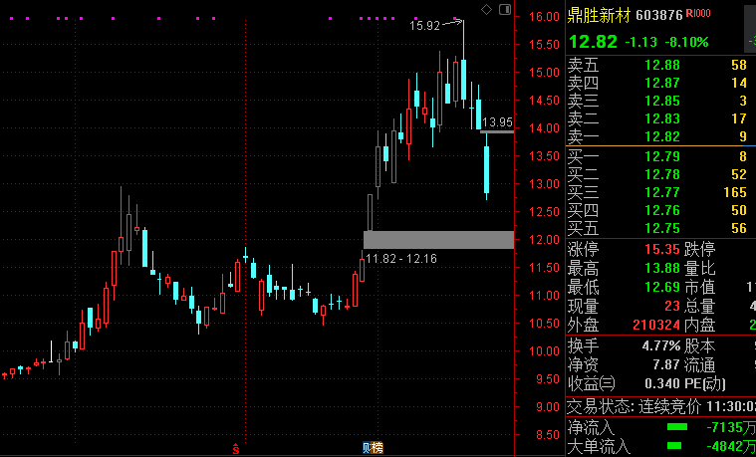
Task: Click the 12.00 price axis label
Action: coord(544,240)
